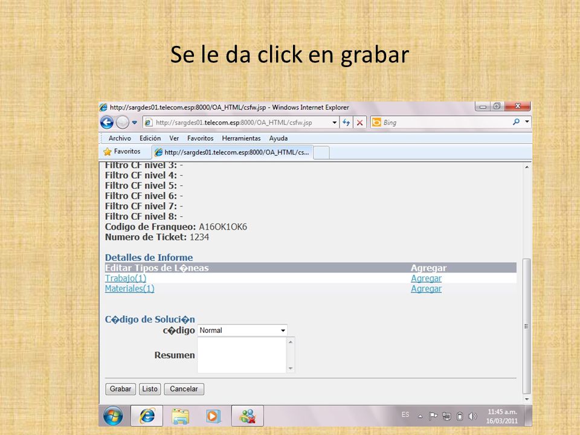Click Agregar link in Materiales row
The image size is (580, 435).
[x=426, y=289]
